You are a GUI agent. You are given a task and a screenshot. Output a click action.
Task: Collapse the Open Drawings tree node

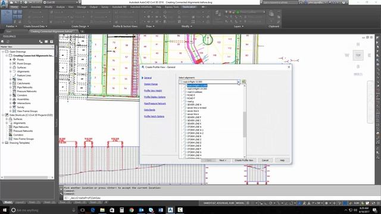(3, 52)
